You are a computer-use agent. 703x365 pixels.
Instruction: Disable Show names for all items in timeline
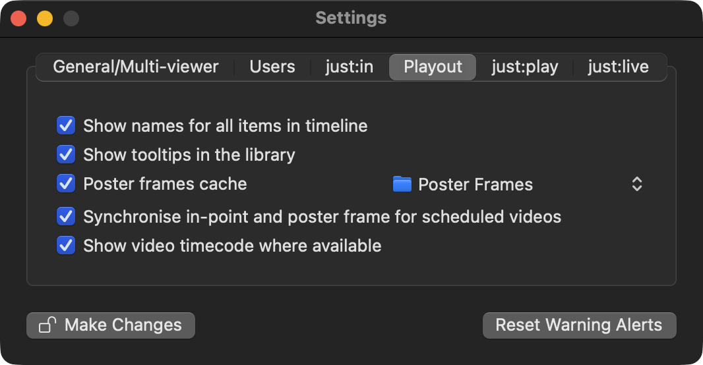(x=66, y=125)
